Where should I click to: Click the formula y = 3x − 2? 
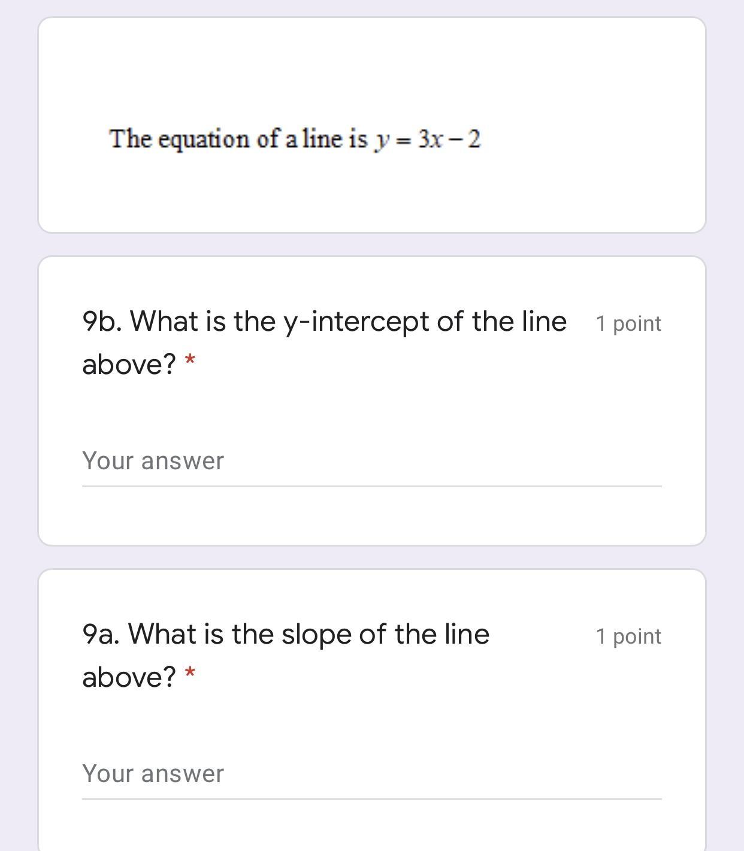(x=428, y=140)
